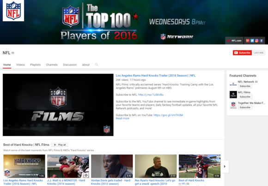This screenshot has height=186, width=268.
Task: Subscribe to NFL Films featured channel
Action: click(x=245, y=97)
